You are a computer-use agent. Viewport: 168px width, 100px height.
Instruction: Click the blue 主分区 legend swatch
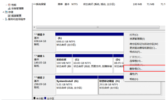[x=45, y=98]
